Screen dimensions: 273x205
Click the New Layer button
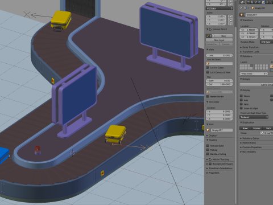click(219, 40)
